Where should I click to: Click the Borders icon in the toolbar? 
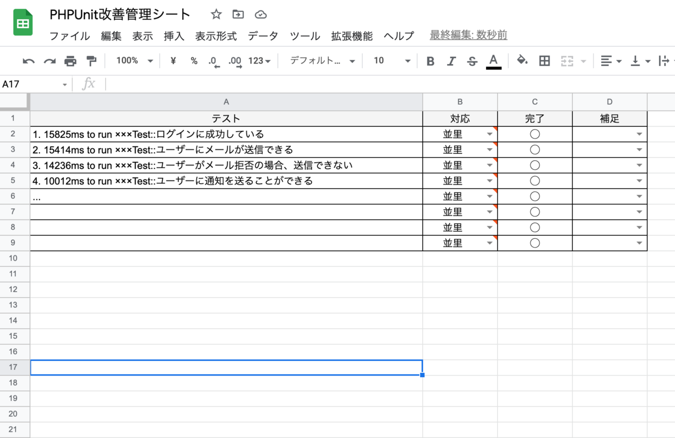point(544,60)
